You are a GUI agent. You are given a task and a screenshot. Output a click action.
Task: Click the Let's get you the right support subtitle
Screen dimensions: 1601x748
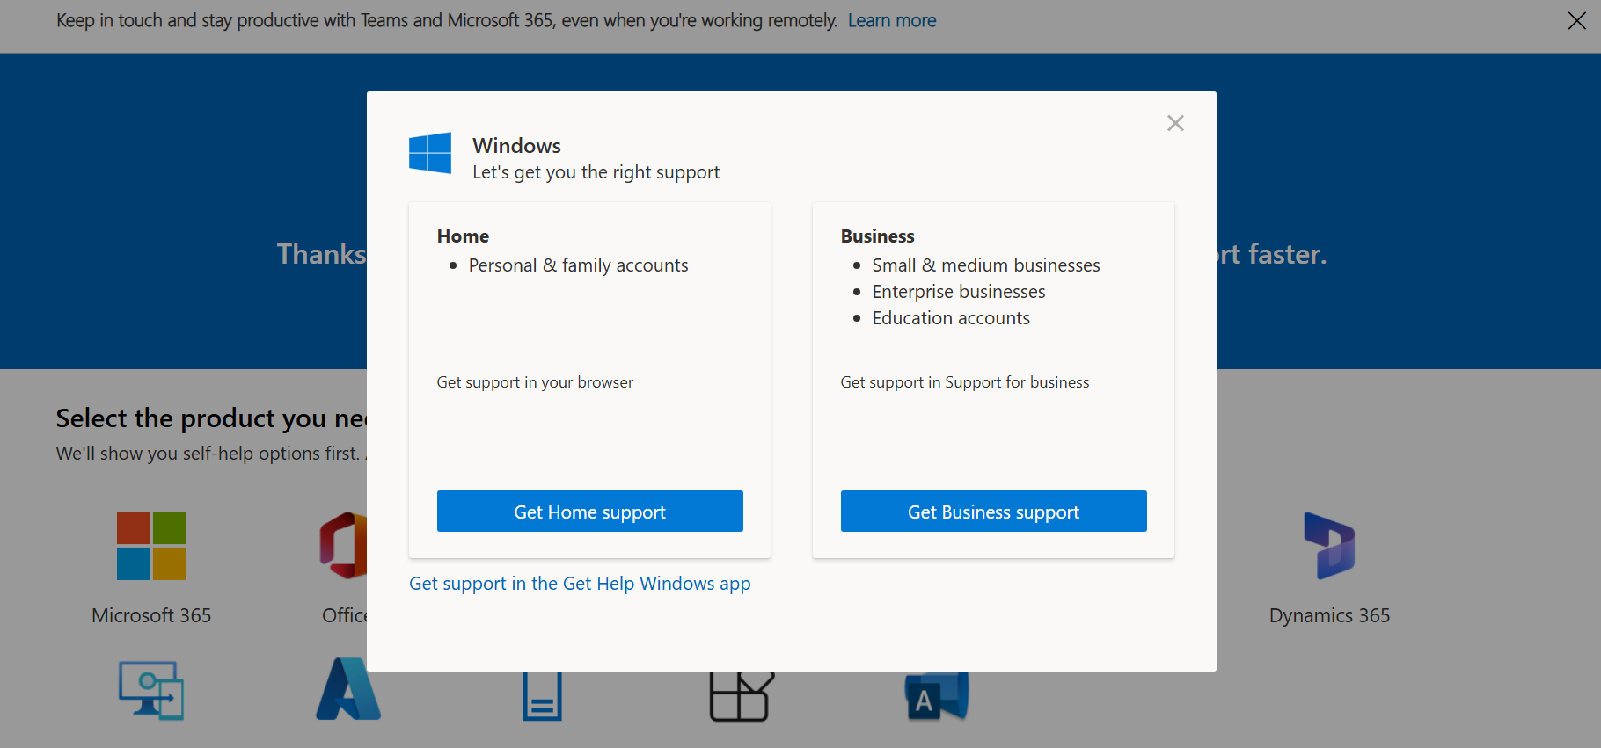[596, 172]
